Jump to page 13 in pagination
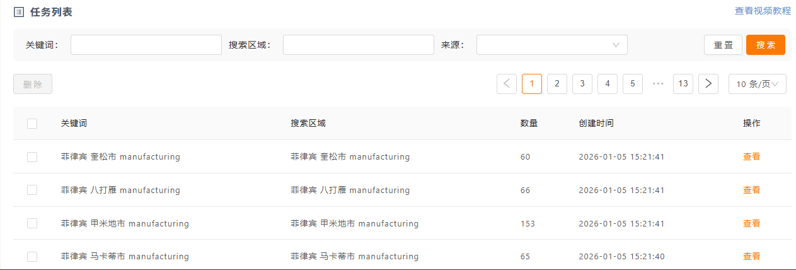Viewport: 796px width, 270px height. 683,83
